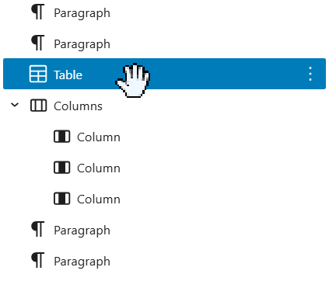Click the Columns block icon
The height and width of the screenshot is (281, 329).
click(38, 106)
